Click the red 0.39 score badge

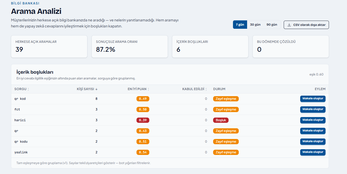click(143, 120)
